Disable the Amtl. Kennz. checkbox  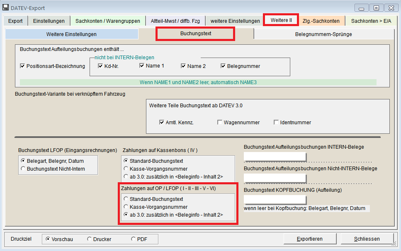coord(162,122)
